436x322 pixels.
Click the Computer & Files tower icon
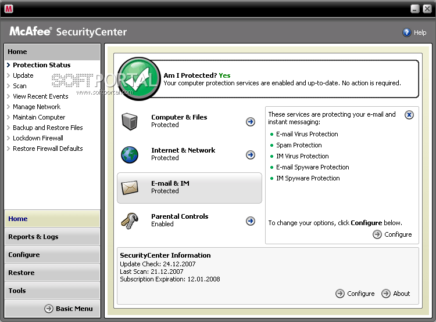click(x=130, y=121)
